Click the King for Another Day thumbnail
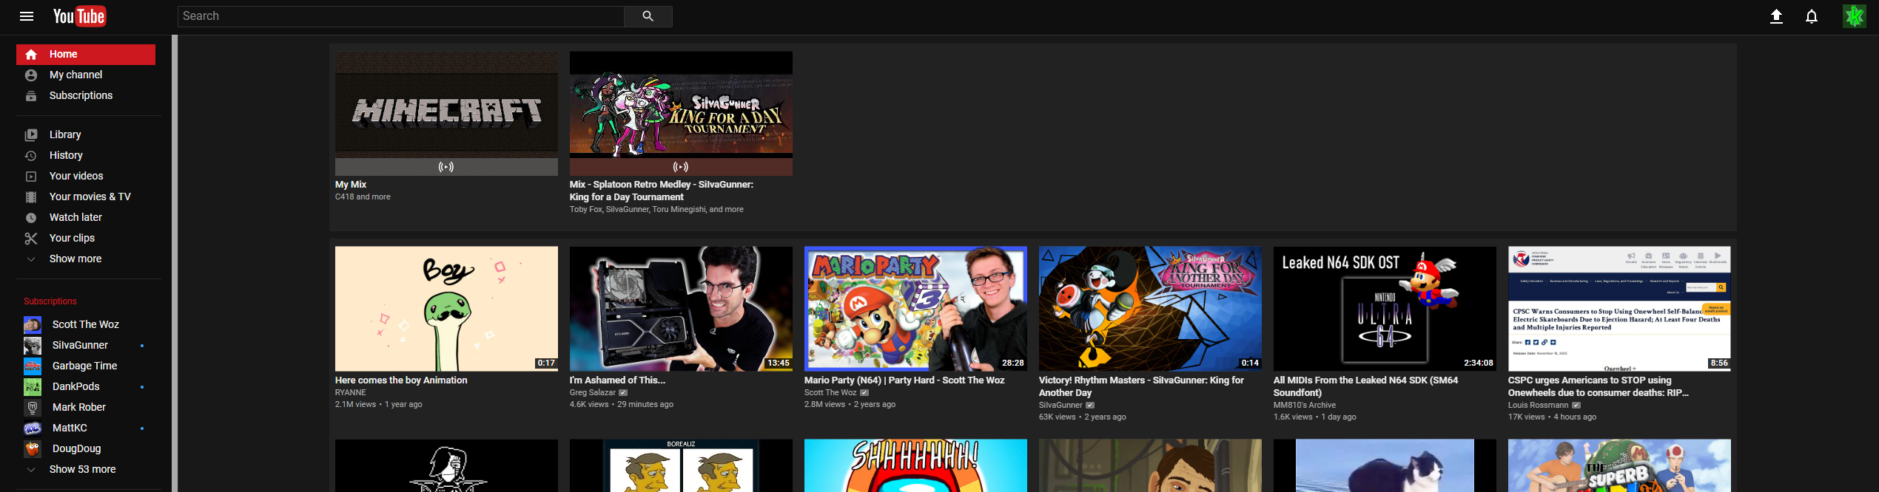This screenshot has width=1879, height=492. tap(1150, 309)
